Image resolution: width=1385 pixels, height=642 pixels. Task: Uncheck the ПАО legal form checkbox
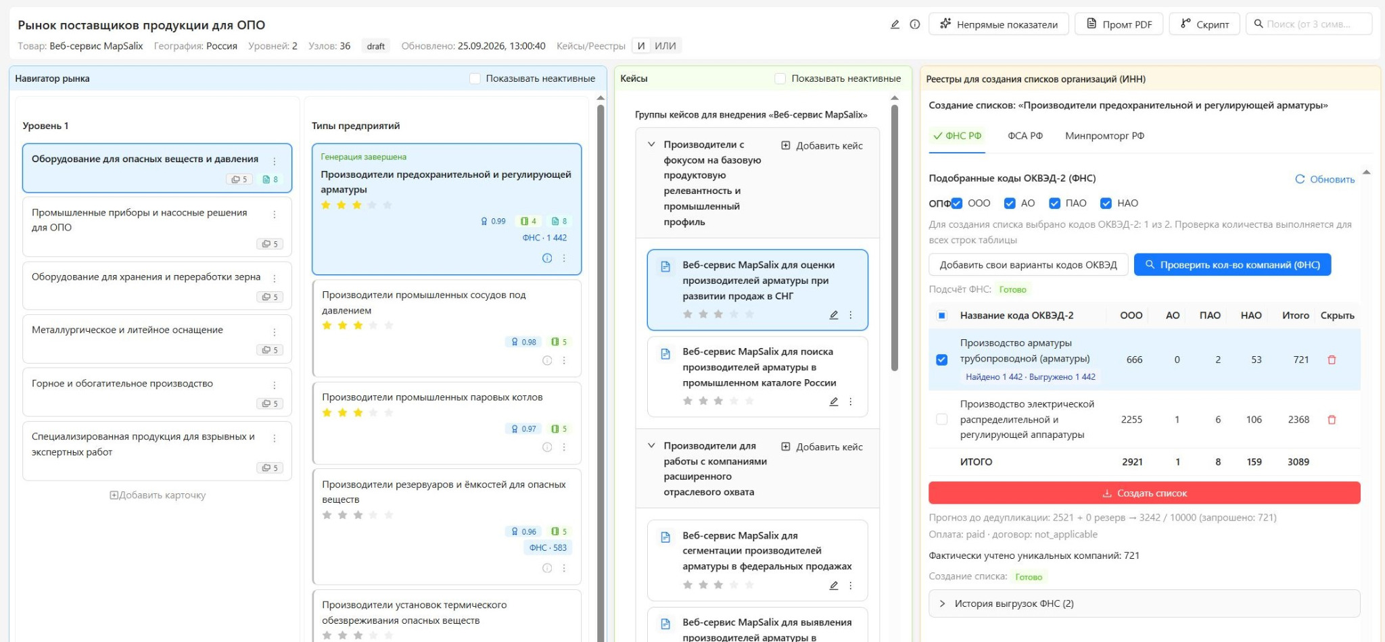click(1054, 203)
